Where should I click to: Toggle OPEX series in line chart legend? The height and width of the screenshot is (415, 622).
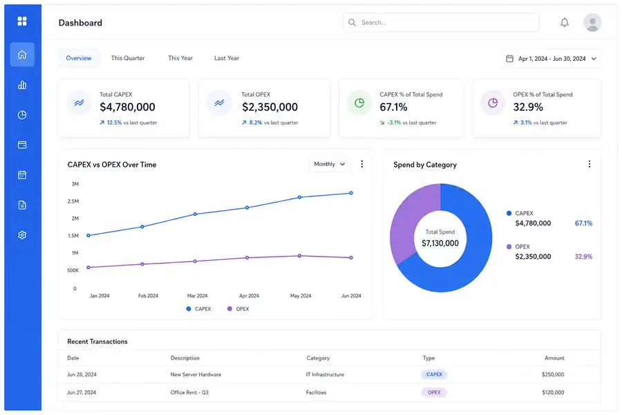[x=238, y=309]
